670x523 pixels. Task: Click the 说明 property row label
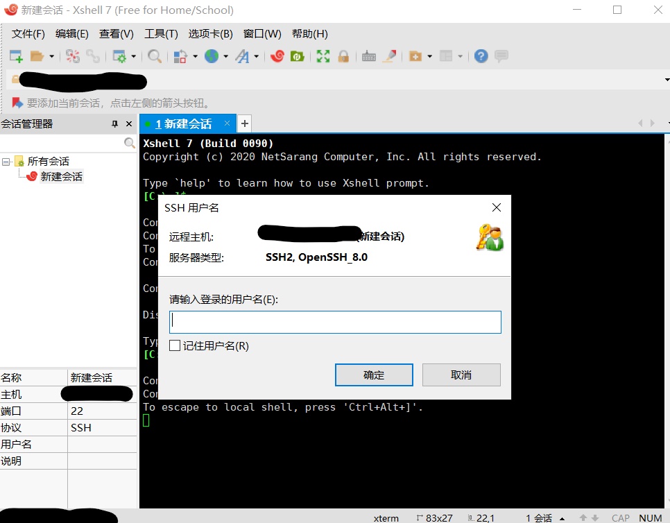(x=11, y=461)
